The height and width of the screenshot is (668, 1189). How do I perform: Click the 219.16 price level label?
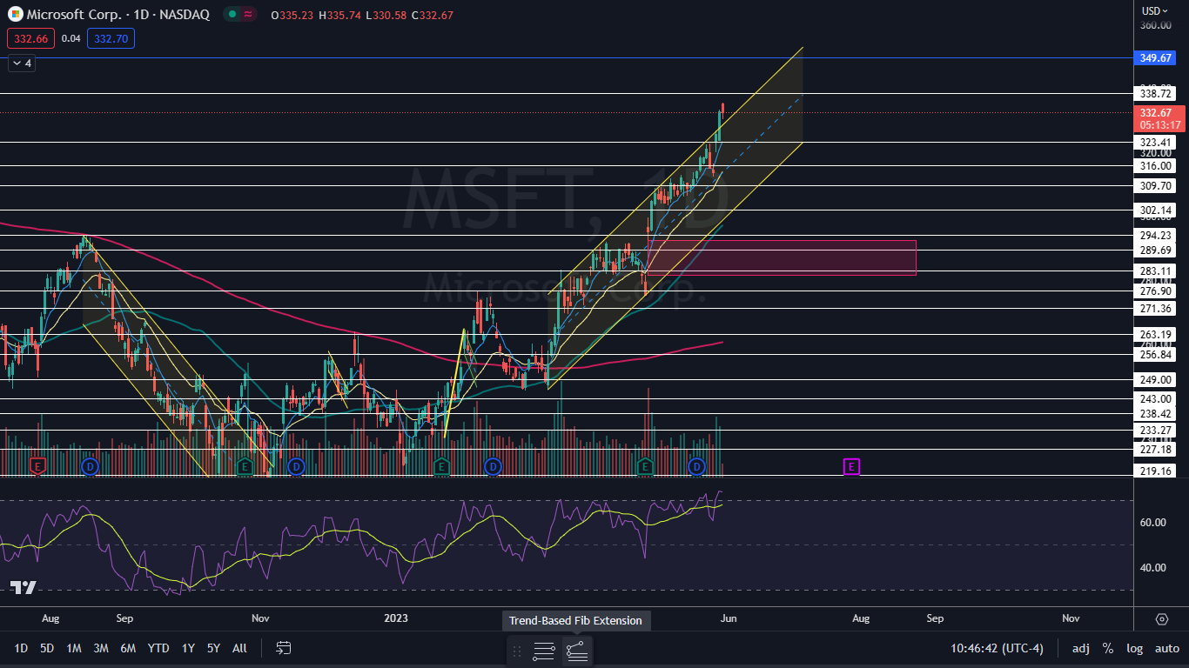[1156, 471]
